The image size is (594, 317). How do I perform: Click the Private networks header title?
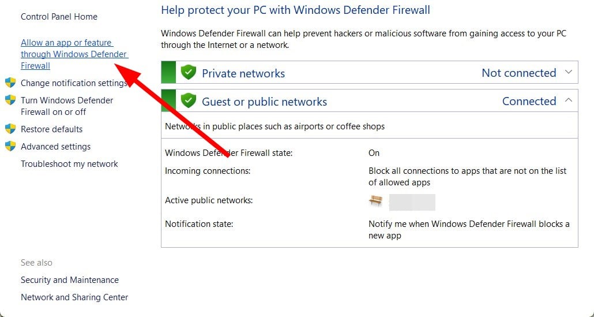pos(243,73)
